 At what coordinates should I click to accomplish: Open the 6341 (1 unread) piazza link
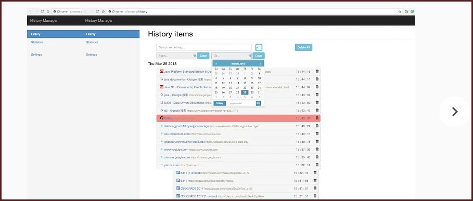click(190, 173)
